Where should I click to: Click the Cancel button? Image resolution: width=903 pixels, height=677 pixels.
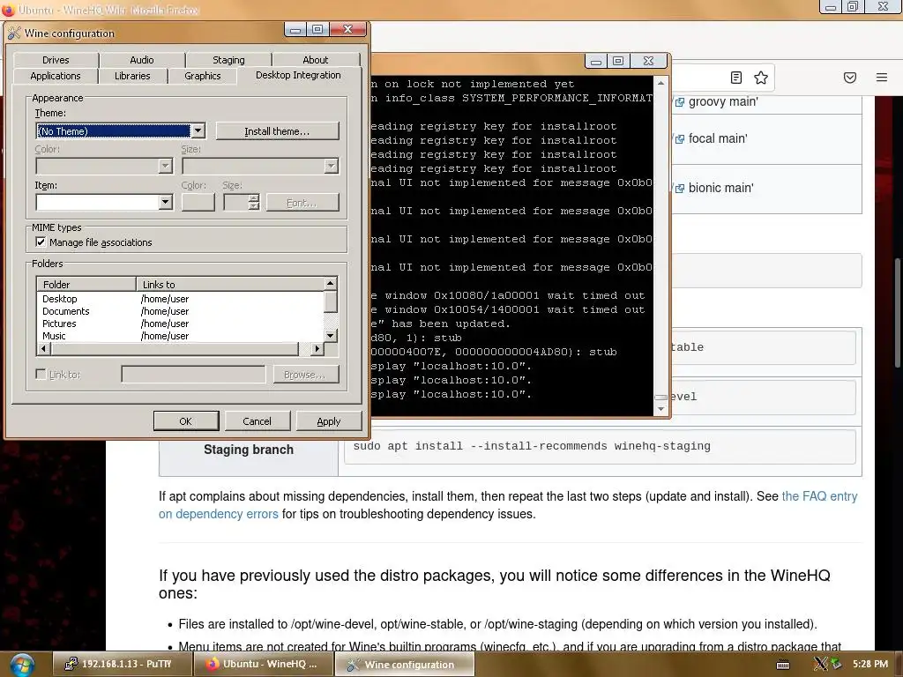coord(257,421)
